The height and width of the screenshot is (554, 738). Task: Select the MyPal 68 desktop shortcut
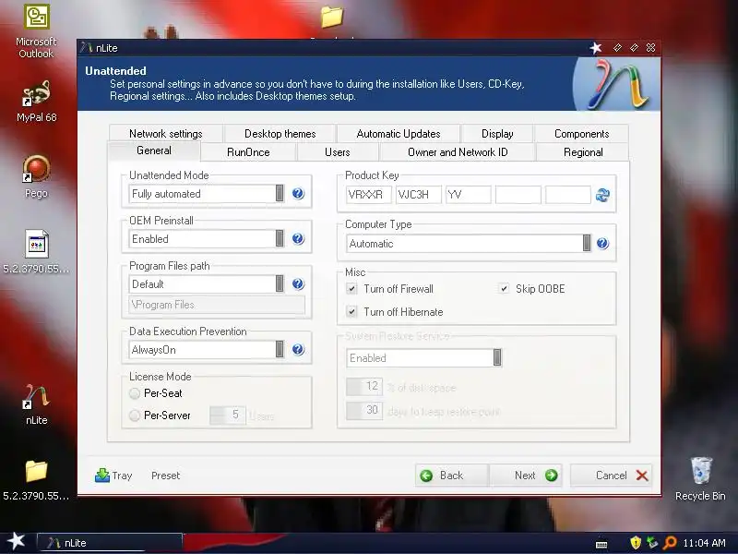(36, 102)
